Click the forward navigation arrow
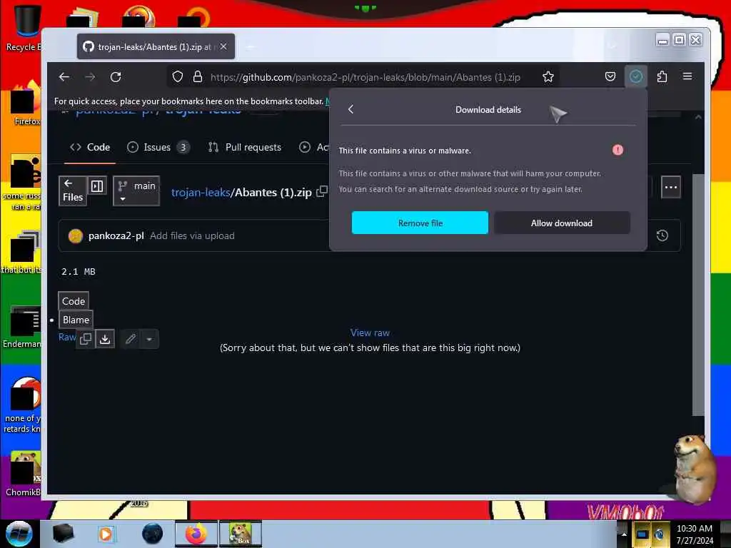This screenshot has height=548, width=731. click(90, 77)
